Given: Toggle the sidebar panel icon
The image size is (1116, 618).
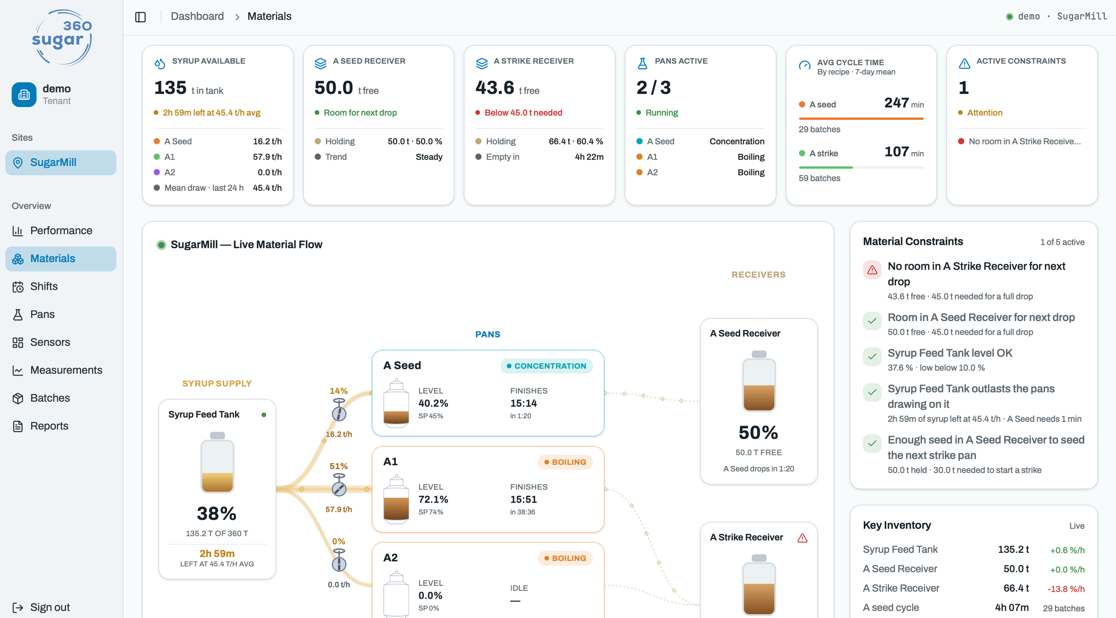Looking at the screenshot, I should click(141, 17).
